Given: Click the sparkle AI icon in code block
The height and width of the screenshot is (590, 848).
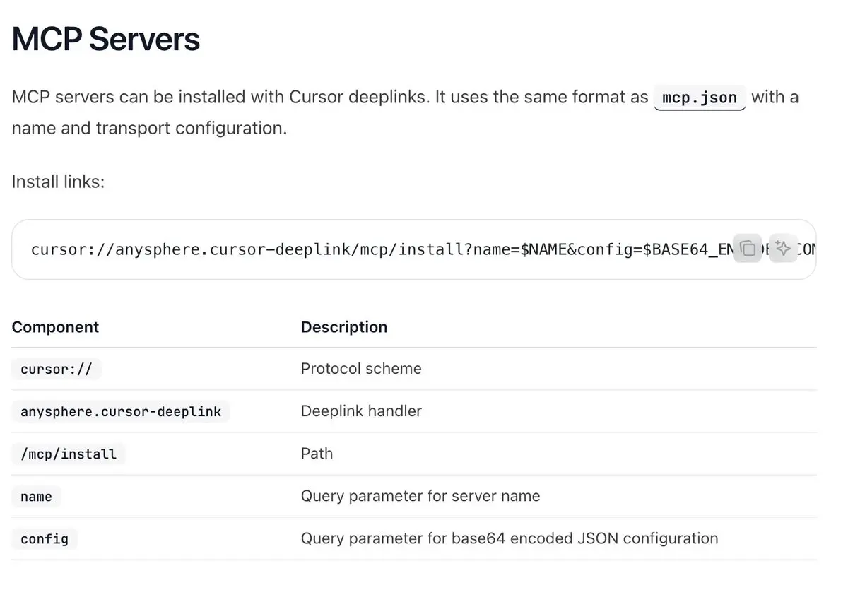Looking at the screenshot, I should [782, 249].
